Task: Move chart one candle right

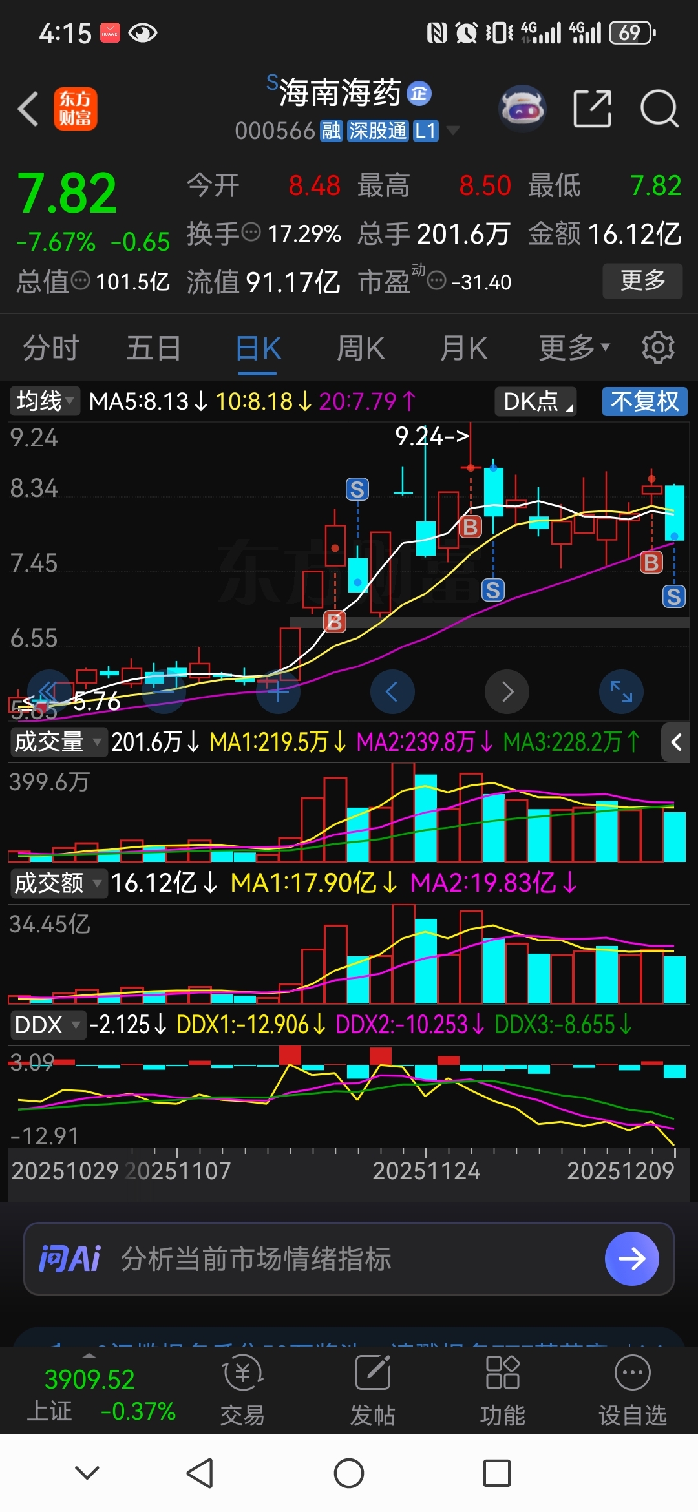Action: coord(507,692)
